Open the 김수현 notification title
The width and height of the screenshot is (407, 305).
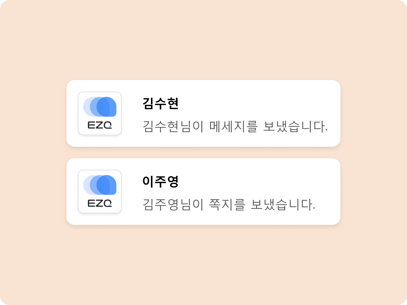click(161, 103)
